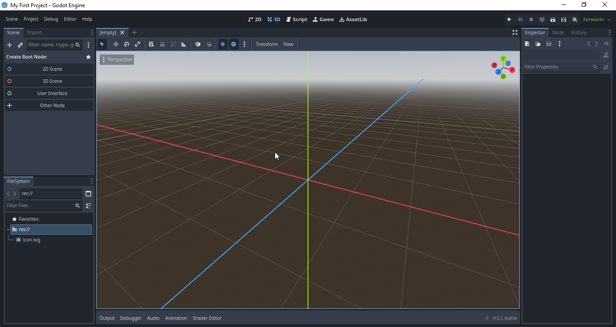Create a 3D Scene root node

tap(49, 81)
